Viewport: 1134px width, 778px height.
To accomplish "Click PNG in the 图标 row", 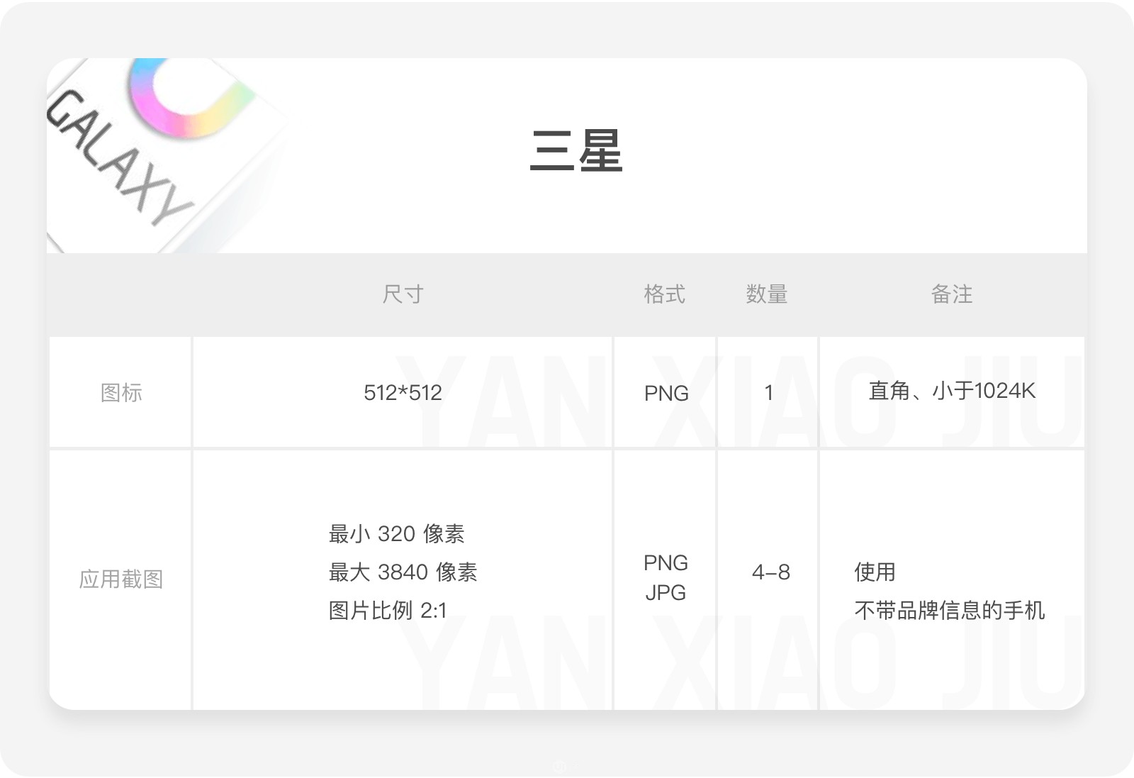I will click(666, 393).
